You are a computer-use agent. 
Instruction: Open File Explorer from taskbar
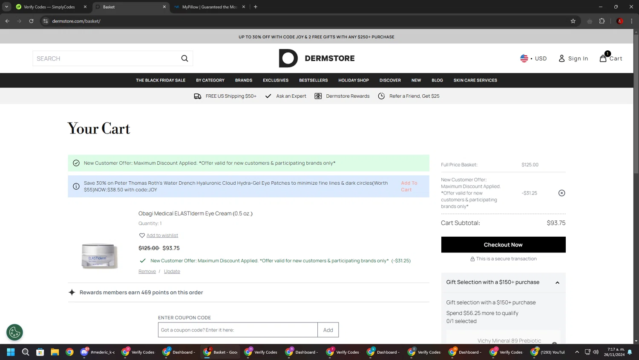tap(55, 352)
